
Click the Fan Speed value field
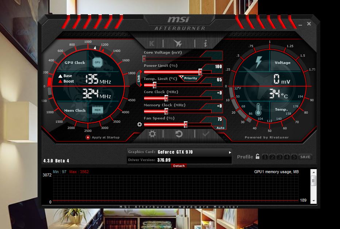coord(220,119)
